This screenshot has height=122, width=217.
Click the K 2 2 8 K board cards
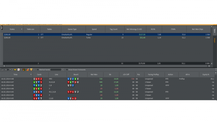click(x=73, y=79)
